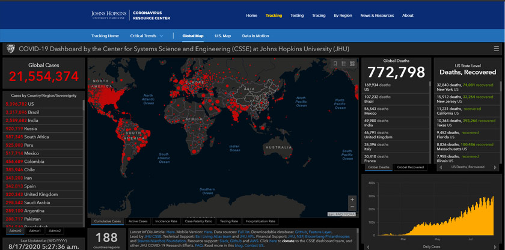Switch map to Hospitalization Rate
This screenshot has height=250, width=505.
tap(260, 221)
